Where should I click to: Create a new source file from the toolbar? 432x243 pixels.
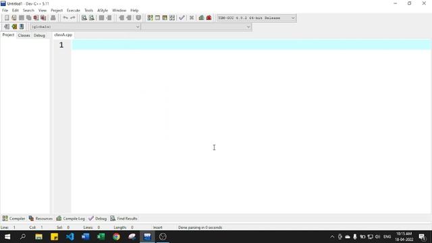(x=7, y=18)
